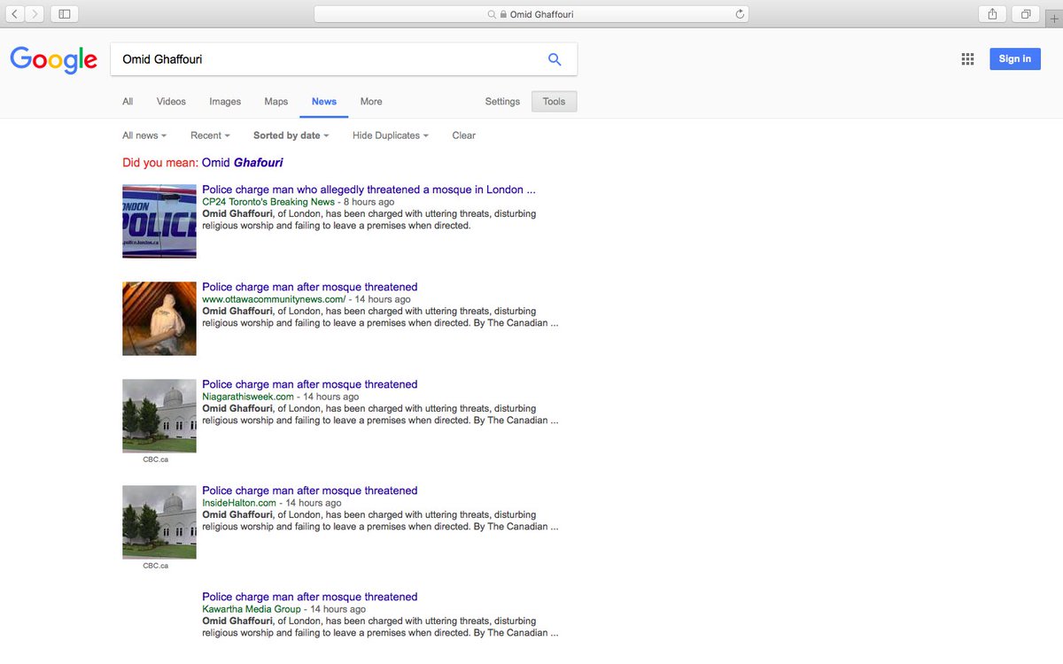Image resolution: width=1063 pixels, height=664 pixels.
Task: Expand the All news filter dropdown
Action: point(144,135)
